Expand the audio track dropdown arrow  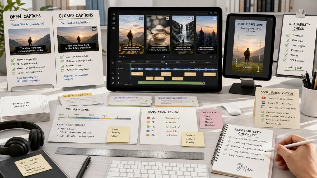pos(128,69)
